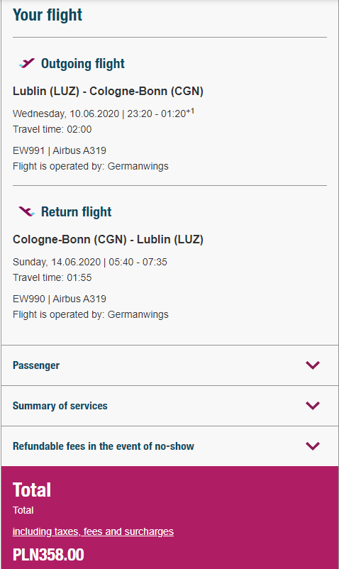This screenshot has height=569, width=339.
Task: Click the Wednesday 10.06.2020 departure date line
Action: pos(104,114)
